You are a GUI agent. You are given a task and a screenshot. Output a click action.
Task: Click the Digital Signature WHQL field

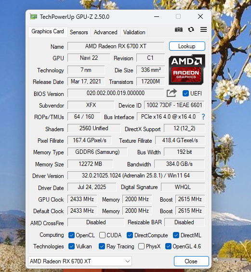(x=183, y=187)
